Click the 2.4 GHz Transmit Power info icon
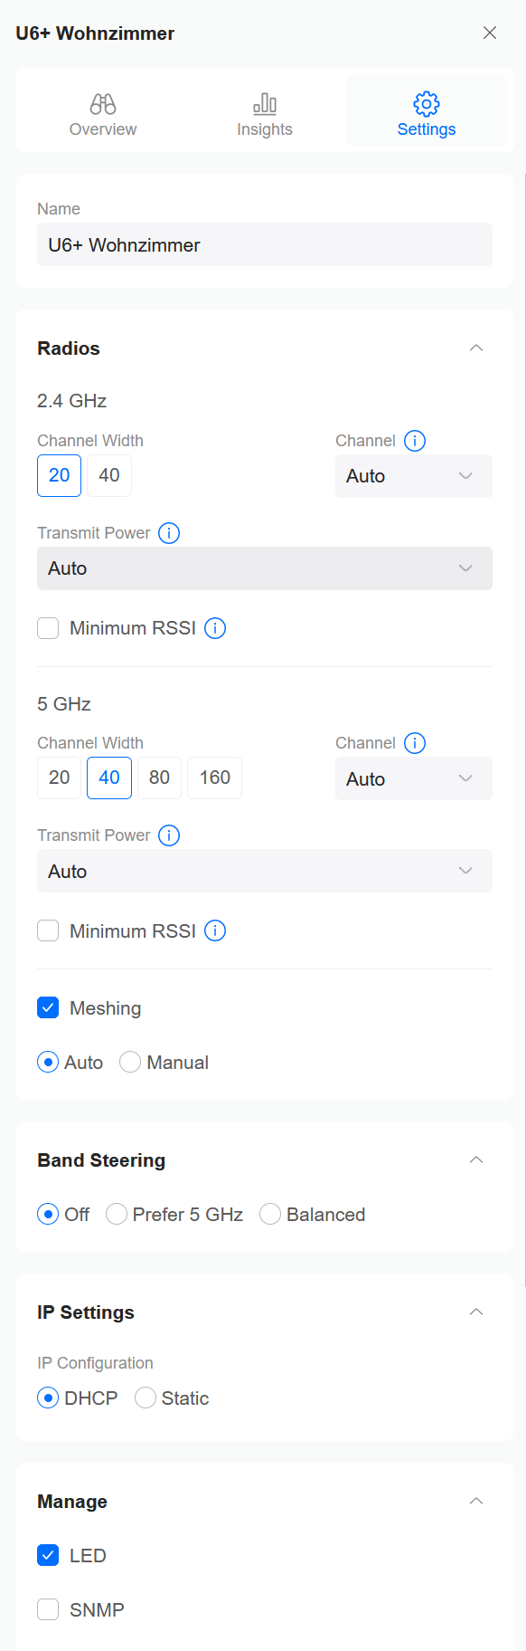526x1651 pixels. click(169, 533)
